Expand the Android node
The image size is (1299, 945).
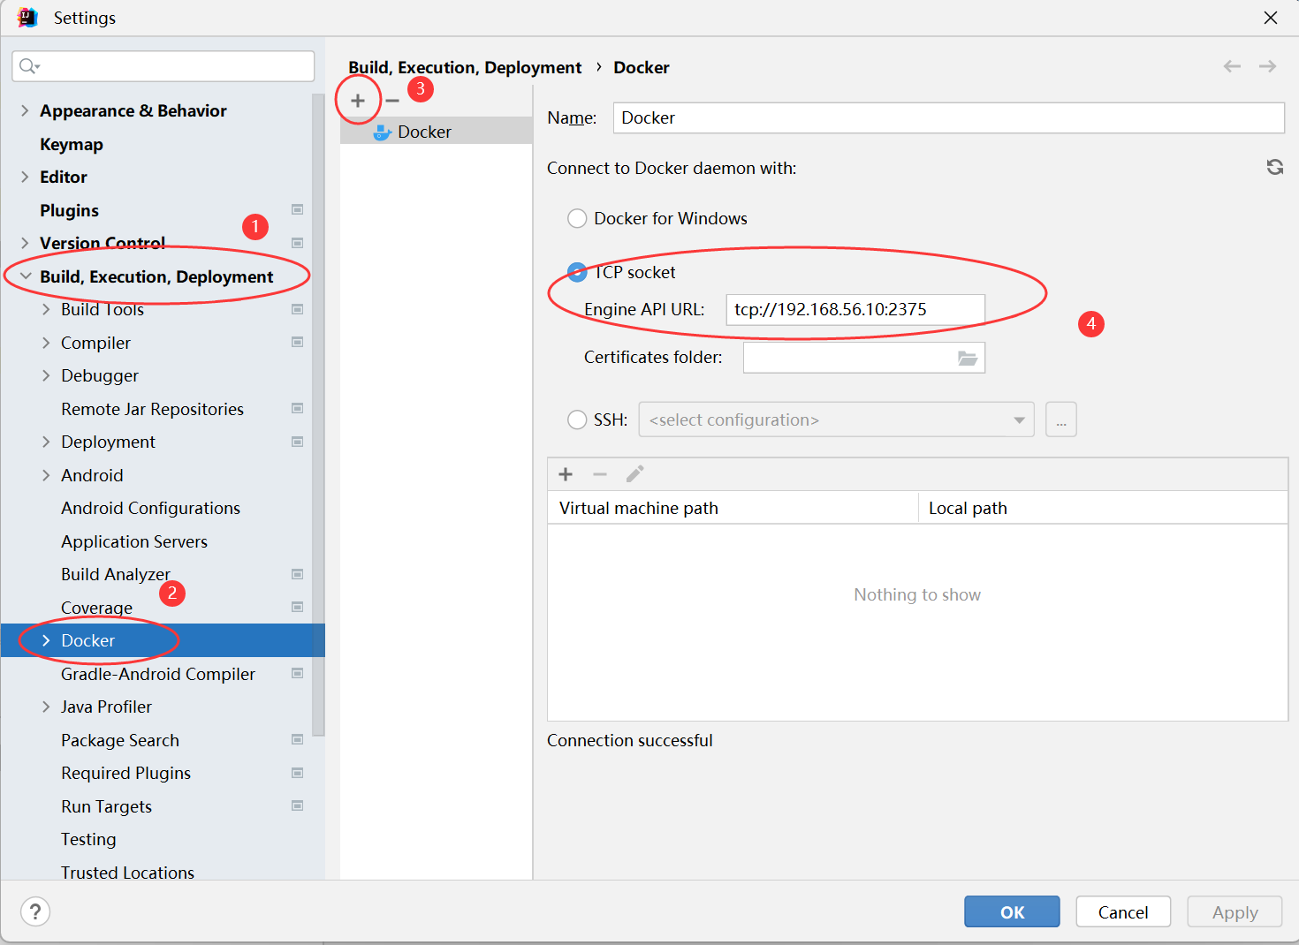(x=46, y=475)
